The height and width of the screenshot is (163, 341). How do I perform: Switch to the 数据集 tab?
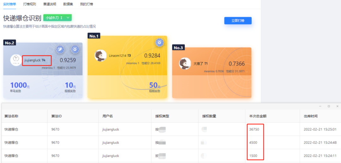tap(68, 4)
